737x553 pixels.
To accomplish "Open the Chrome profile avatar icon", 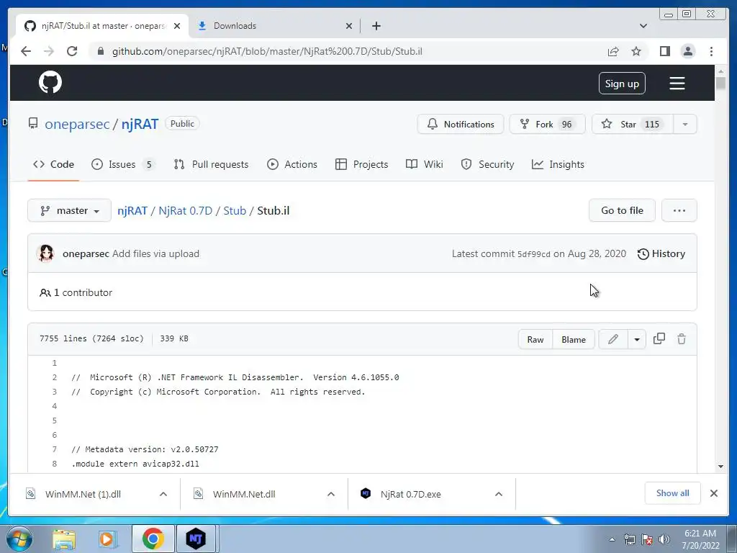I will point(687,51).
